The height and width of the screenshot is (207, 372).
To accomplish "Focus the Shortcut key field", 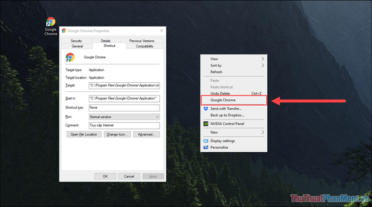I will tap(124, 108).
